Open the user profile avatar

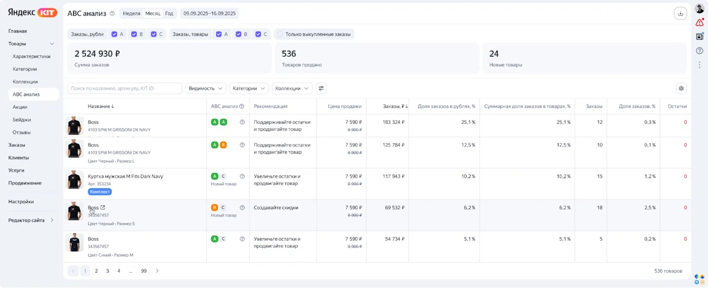coord(699,9)
